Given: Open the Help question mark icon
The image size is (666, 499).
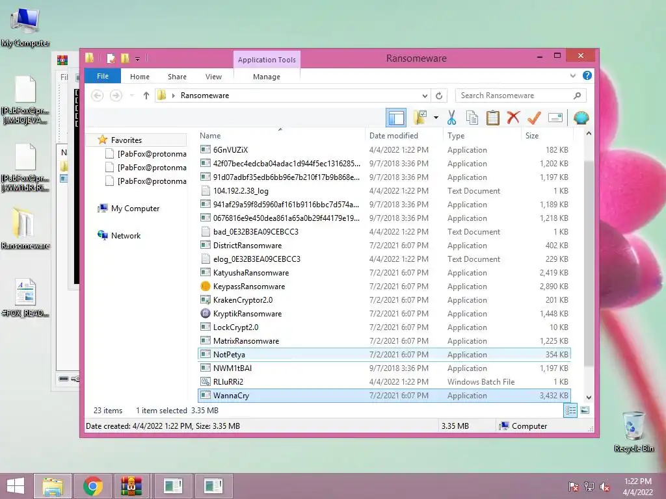Looking at the screenshot, I should point(587,75).
